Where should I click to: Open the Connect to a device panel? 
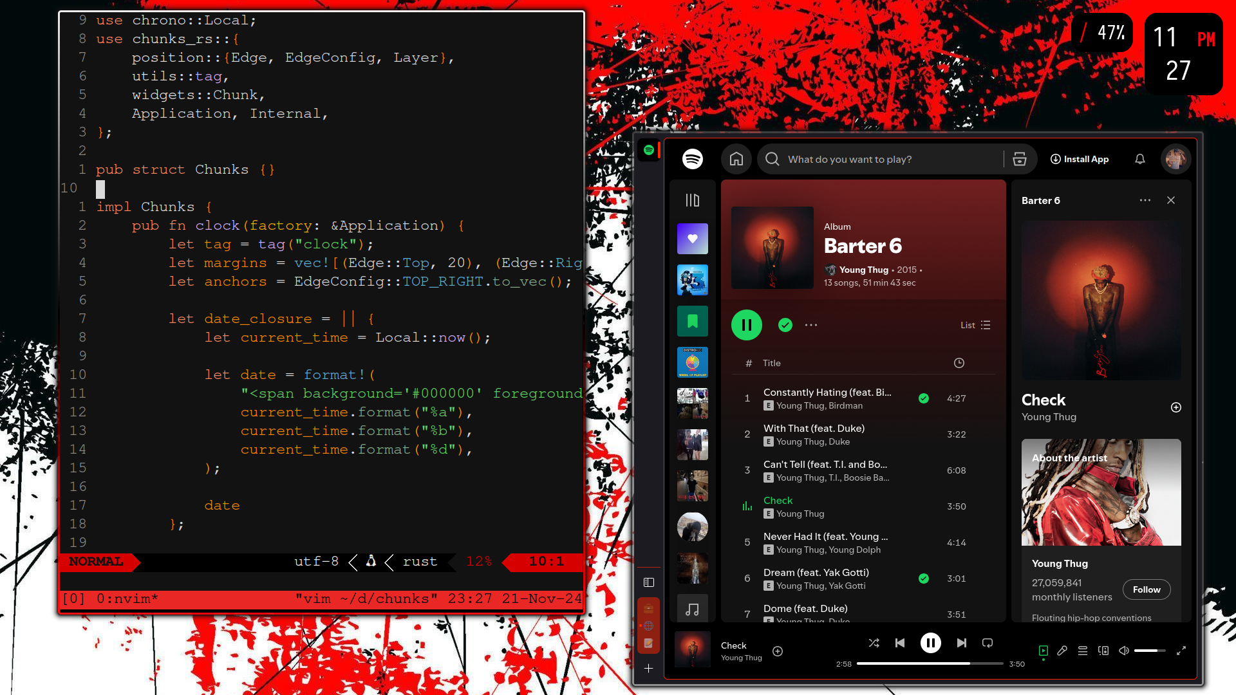pyautogui.click(x=1103, y=651)
